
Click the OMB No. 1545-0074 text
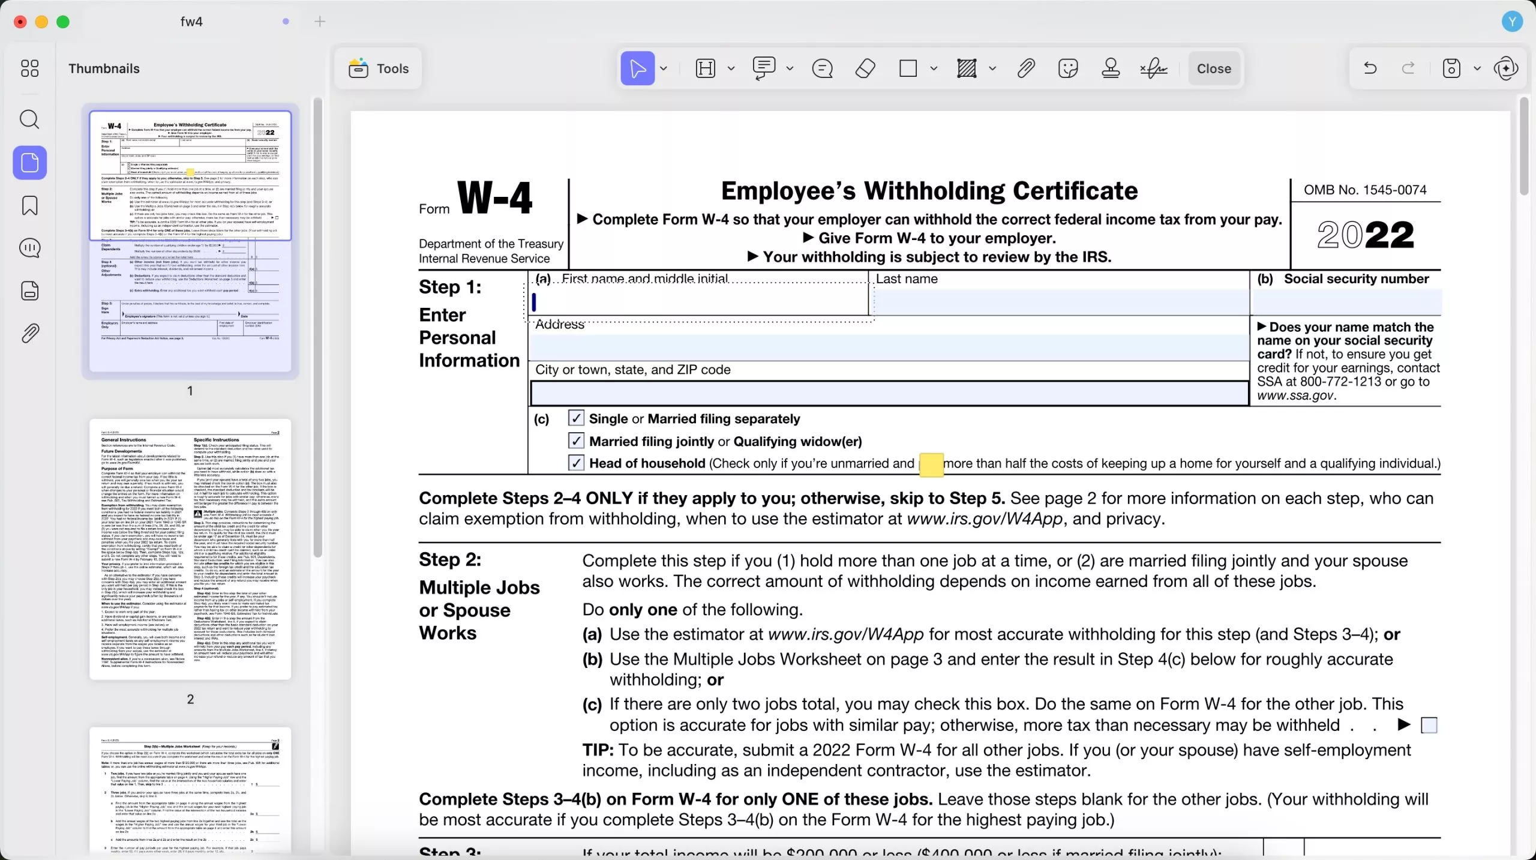[1365, 190]
